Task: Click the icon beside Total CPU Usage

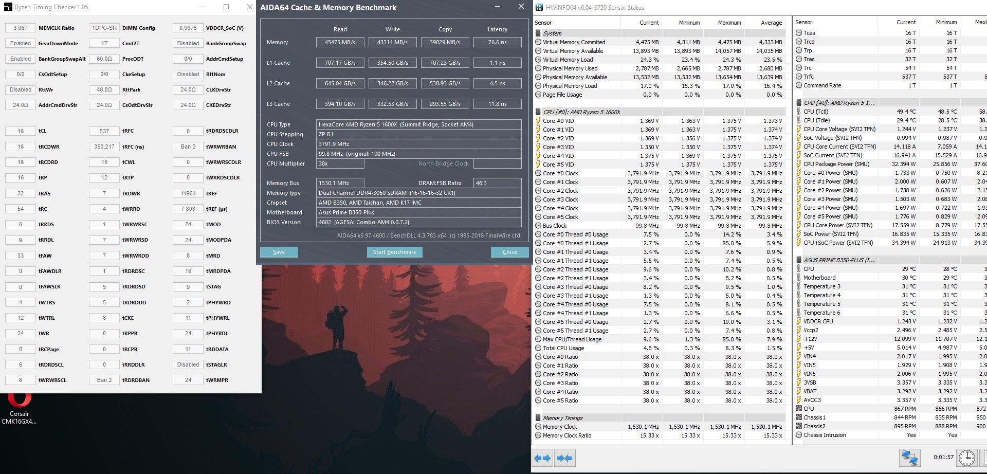Action: click(538, 348)
